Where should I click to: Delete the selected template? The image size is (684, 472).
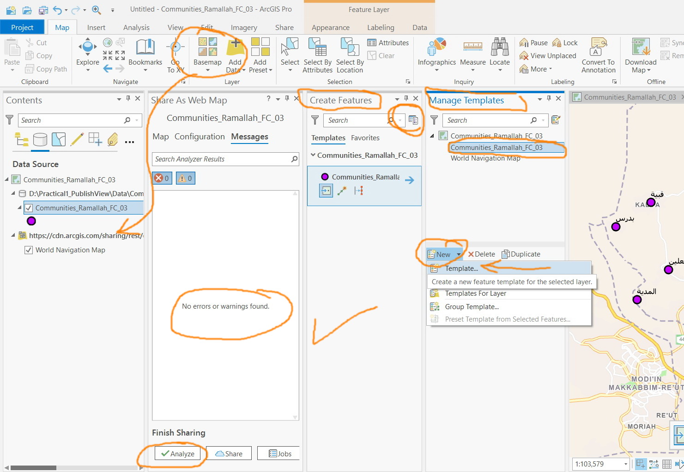click(481, 255)
